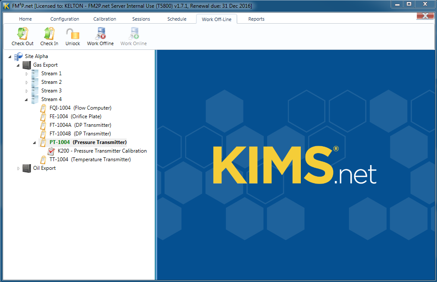Select the Stream 2 label

click(52, 82)
